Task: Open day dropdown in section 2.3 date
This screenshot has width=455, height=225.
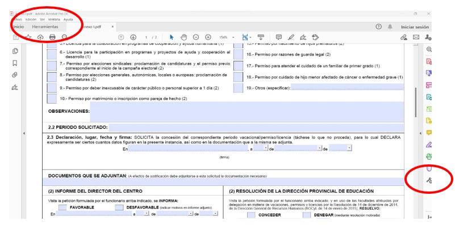Action: point(265,148)
